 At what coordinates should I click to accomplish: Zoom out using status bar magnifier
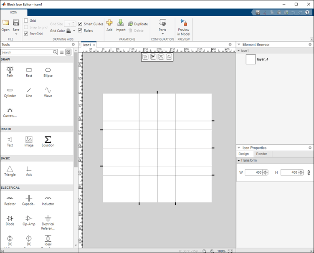(204, 251)
